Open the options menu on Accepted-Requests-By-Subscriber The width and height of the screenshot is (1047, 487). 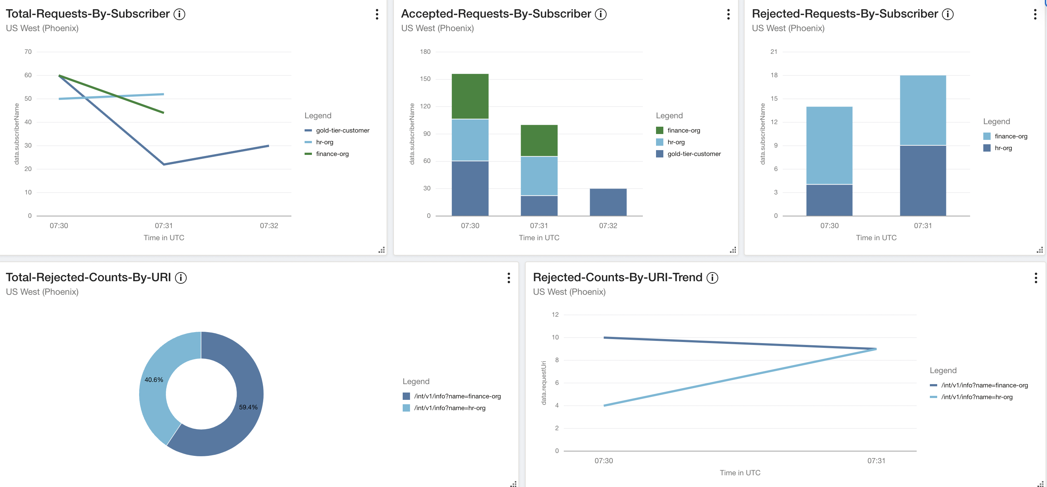tap(728, 14)
